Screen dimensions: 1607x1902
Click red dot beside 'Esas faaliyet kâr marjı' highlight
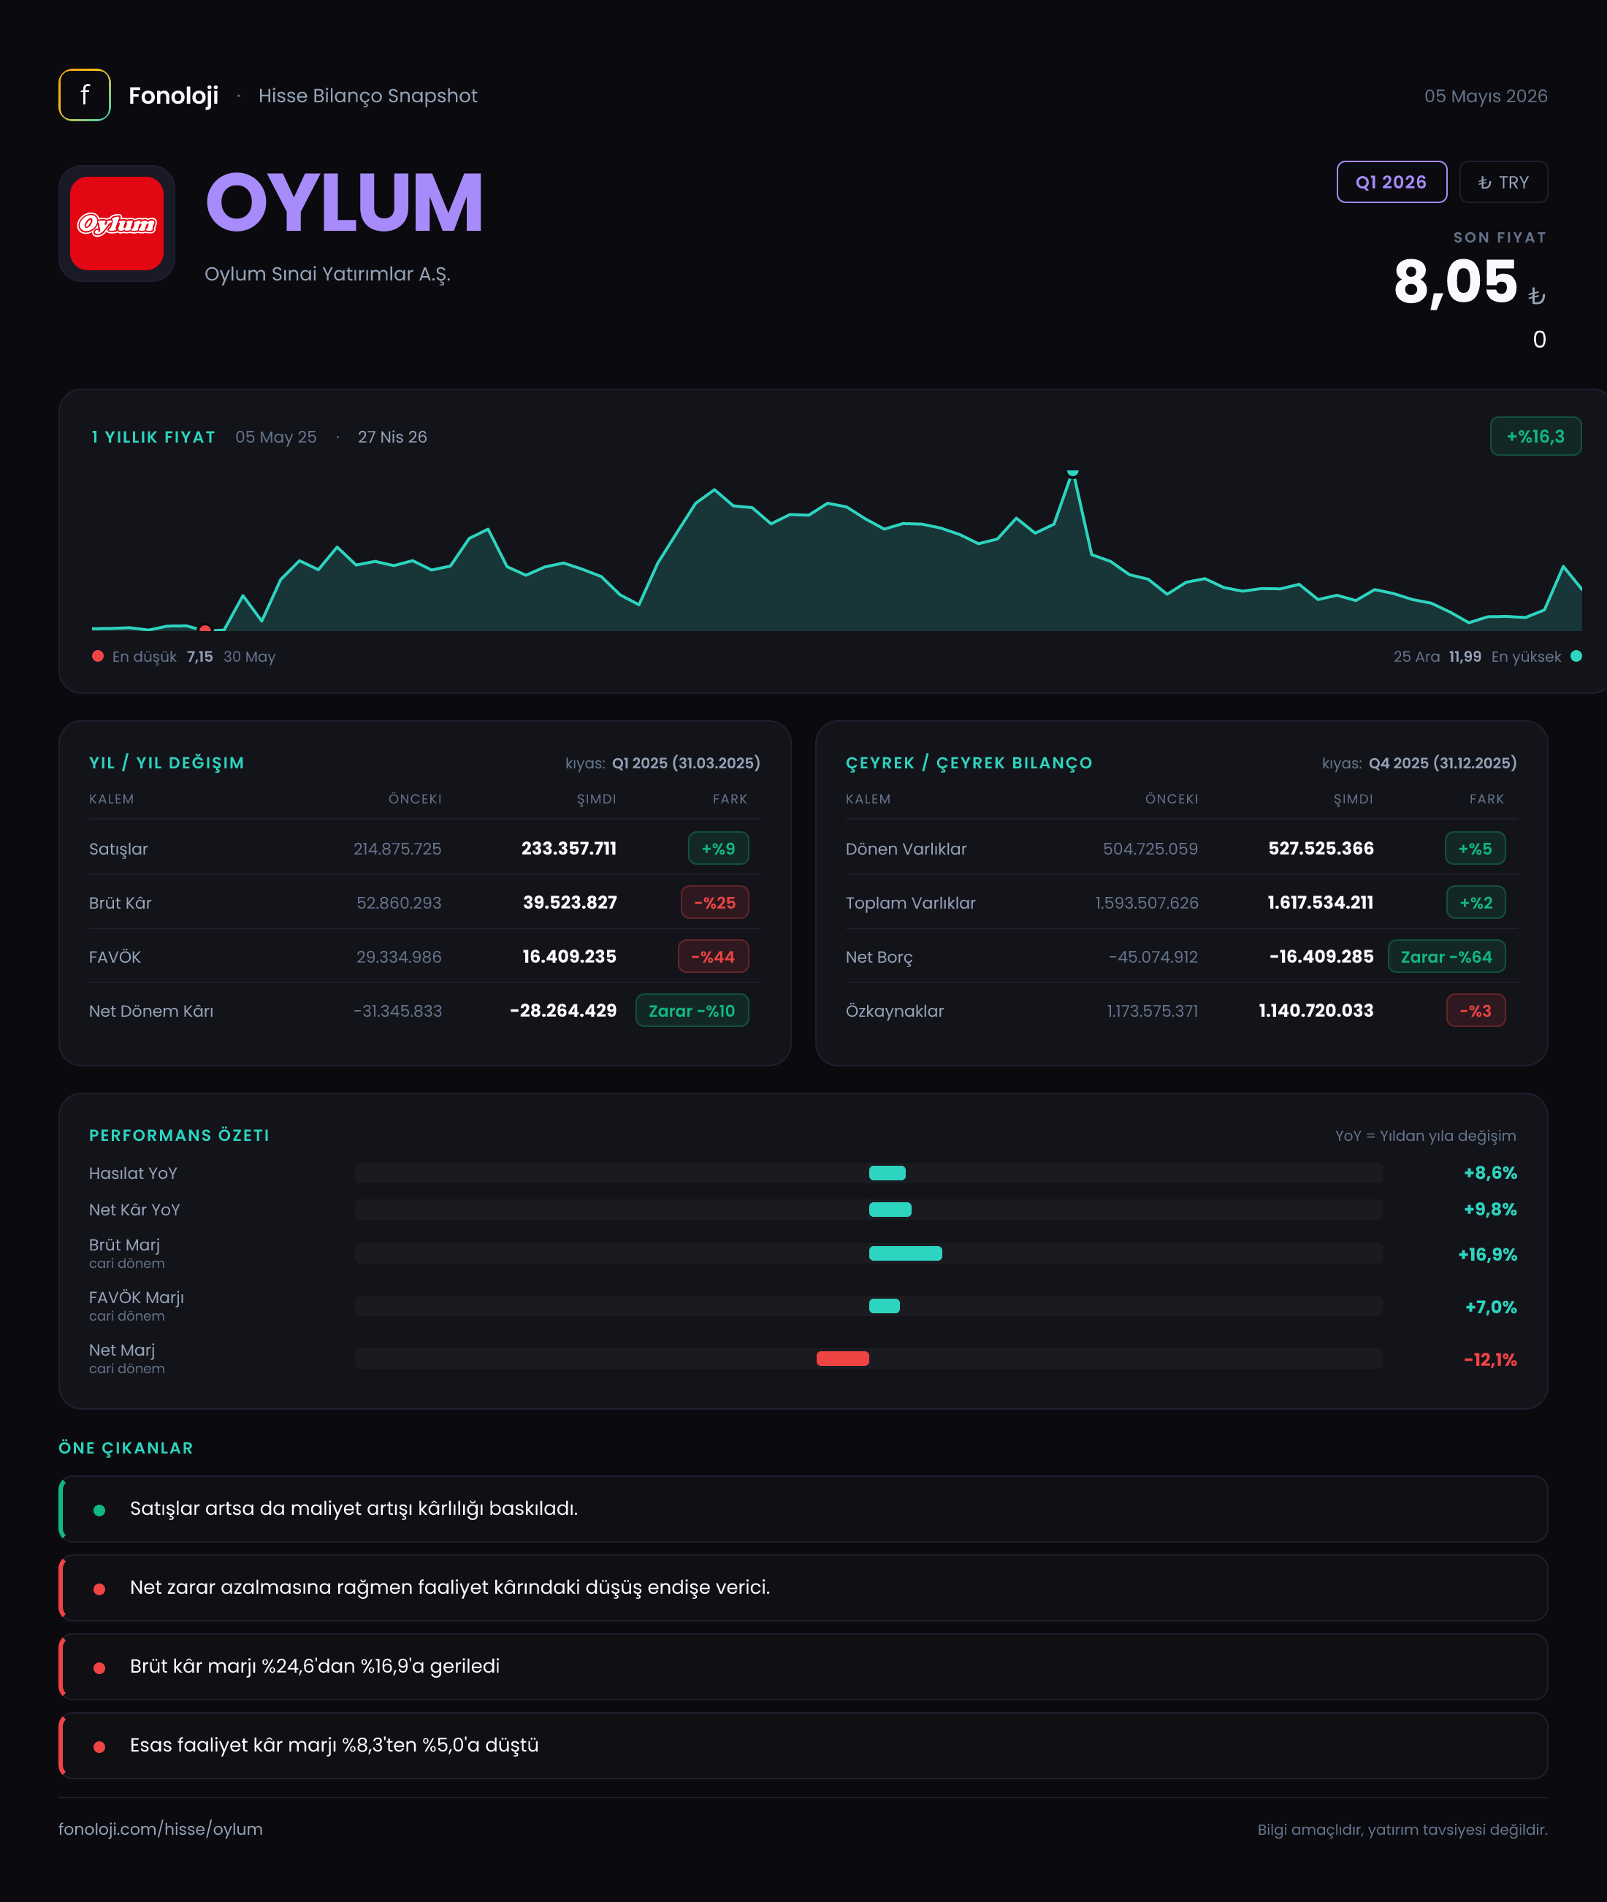click(99, 1746)
